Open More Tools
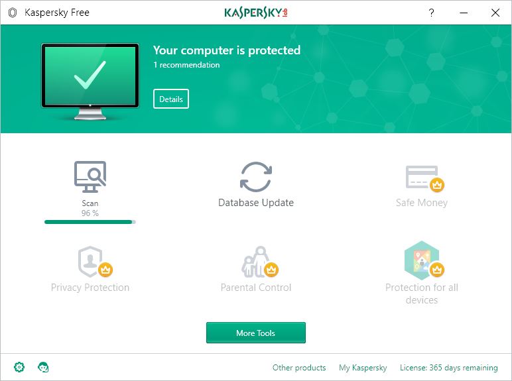 256,333
